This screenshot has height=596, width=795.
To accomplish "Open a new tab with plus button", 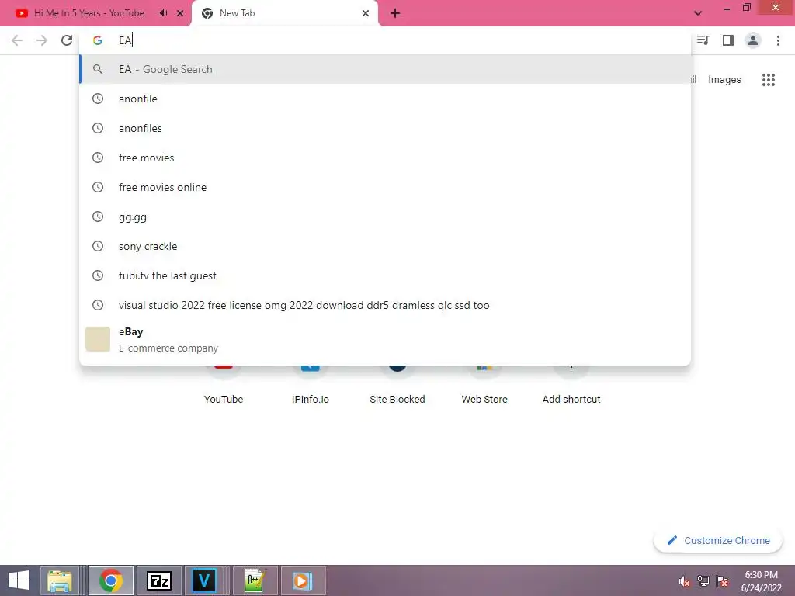I will [x=395, y=13].
